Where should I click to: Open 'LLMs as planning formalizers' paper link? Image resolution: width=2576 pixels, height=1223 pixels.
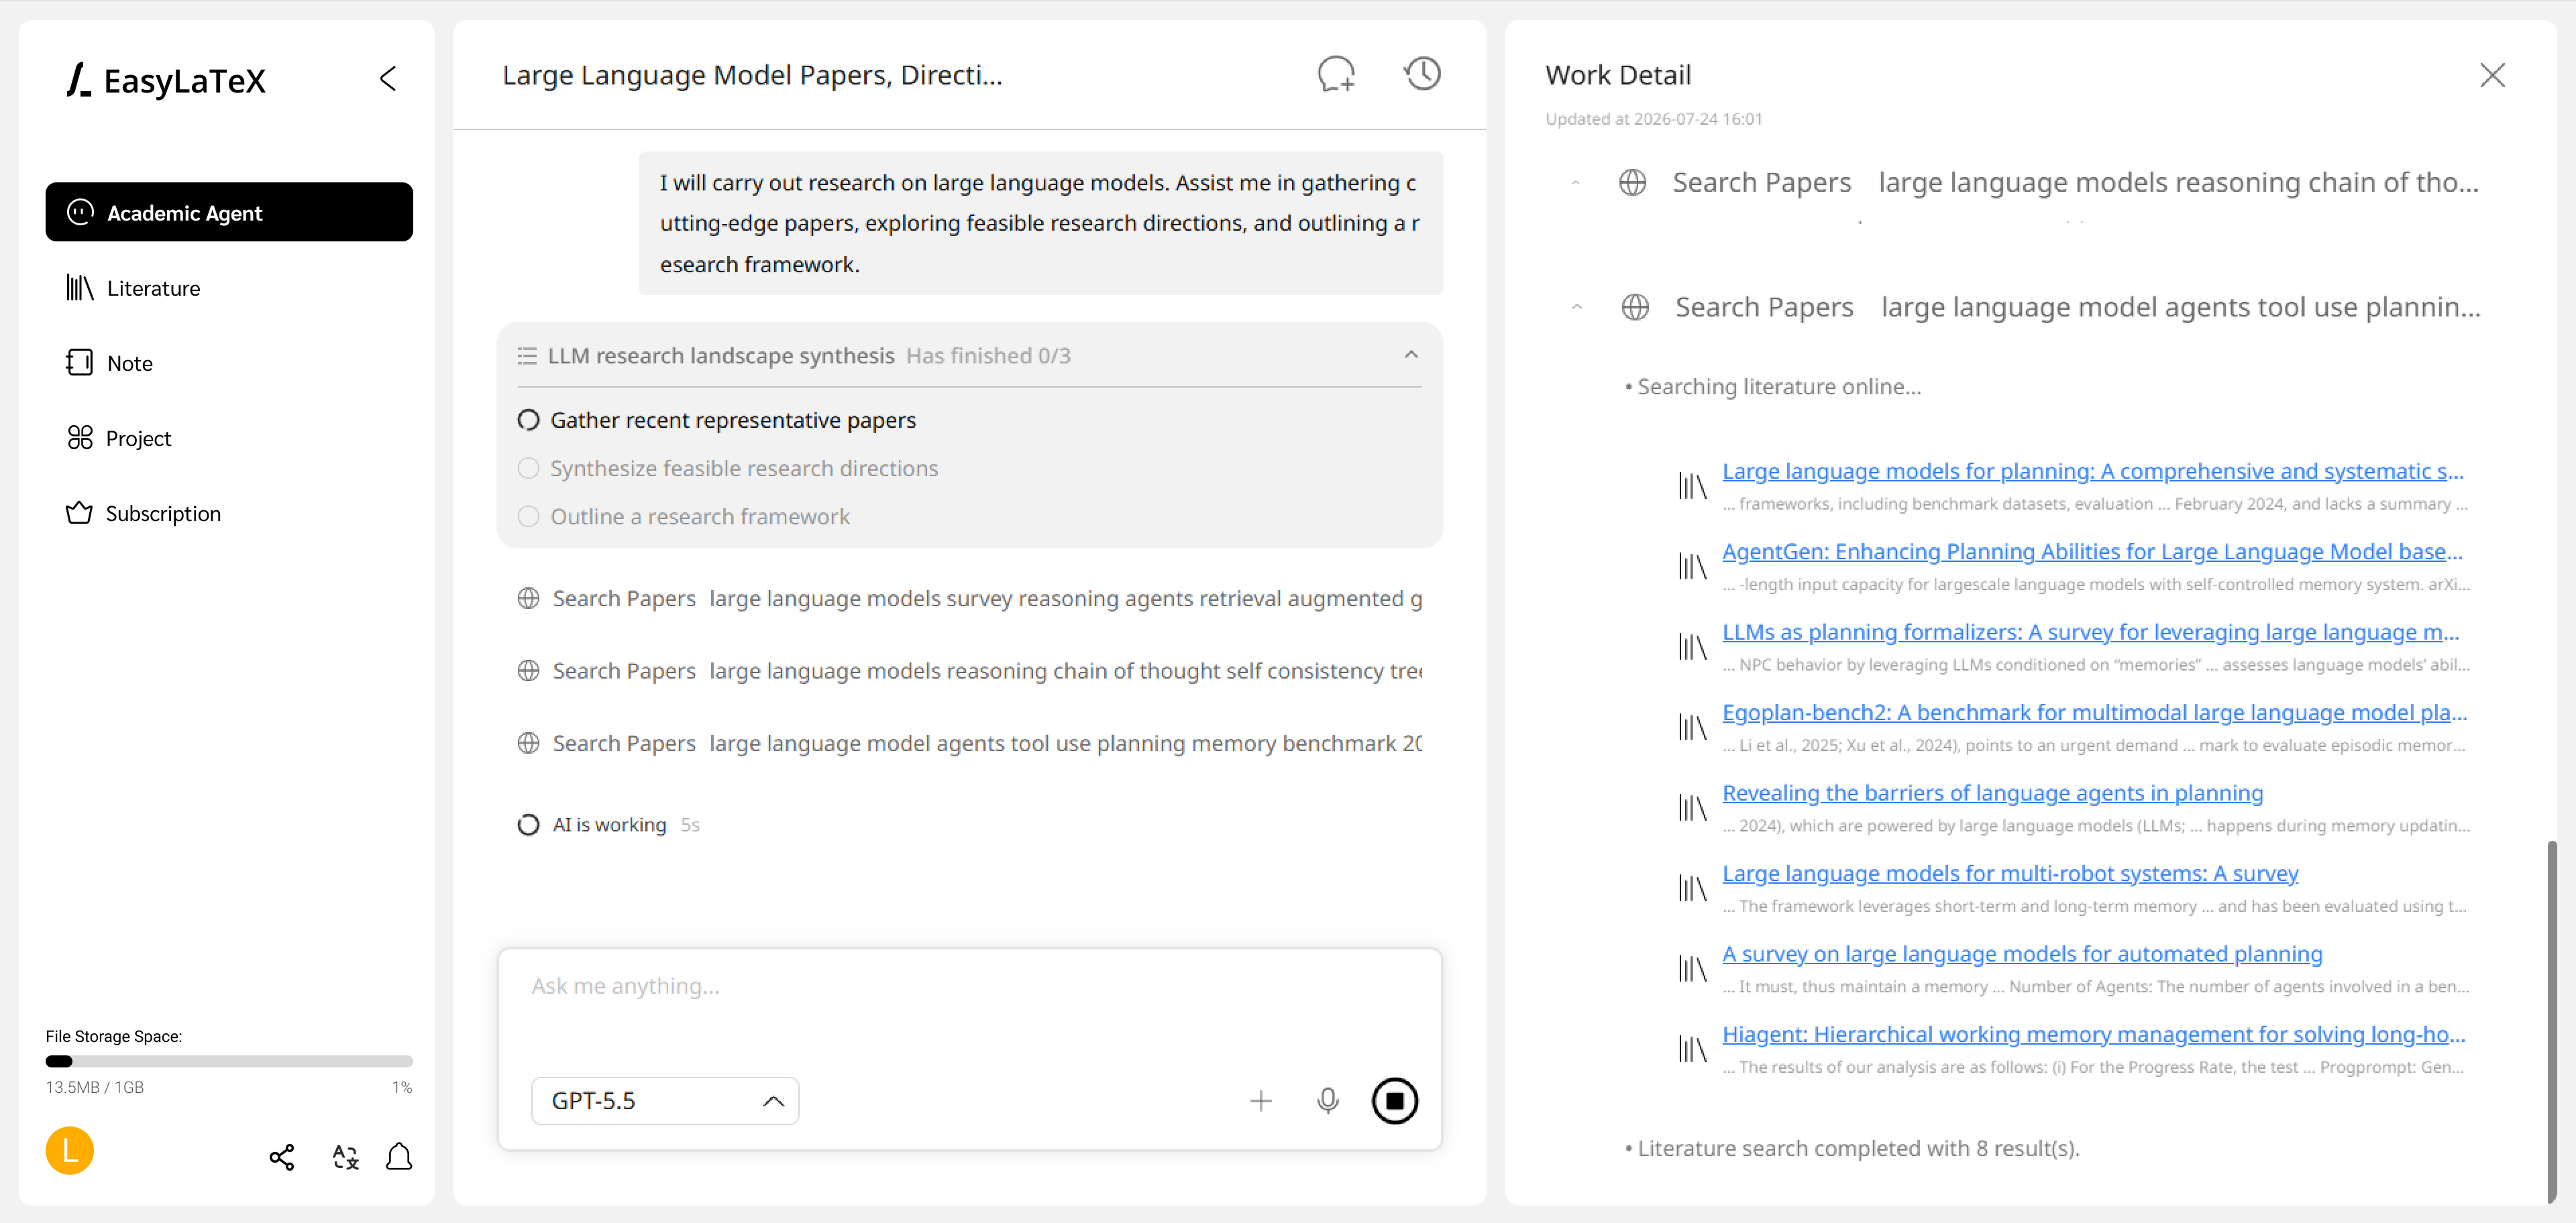point(2090,632)
